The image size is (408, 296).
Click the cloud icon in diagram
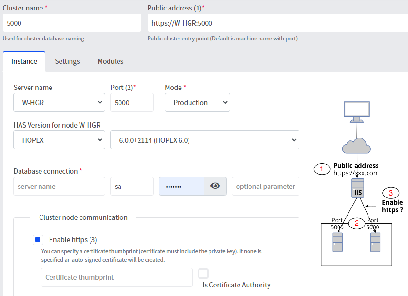[357, 145]
